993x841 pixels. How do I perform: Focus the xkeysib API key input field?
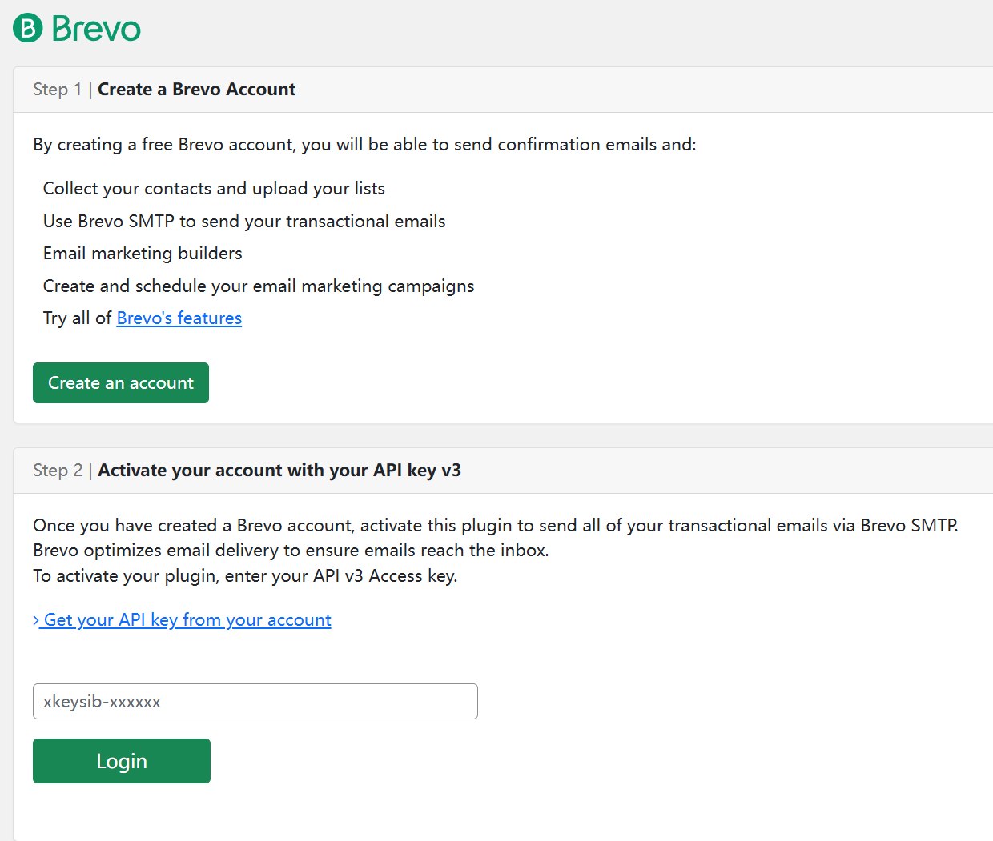click(x=255, y=702)
